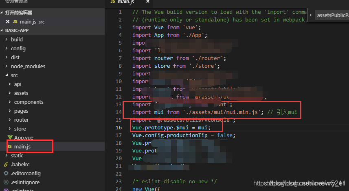
Task: Click the Babel icon beside .babelrc
Action: [6, 164]
